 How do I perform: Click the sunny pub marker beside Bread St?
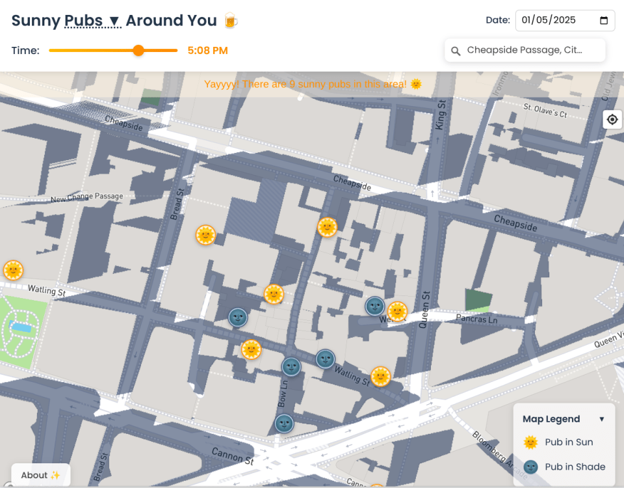tap(205, 235)
